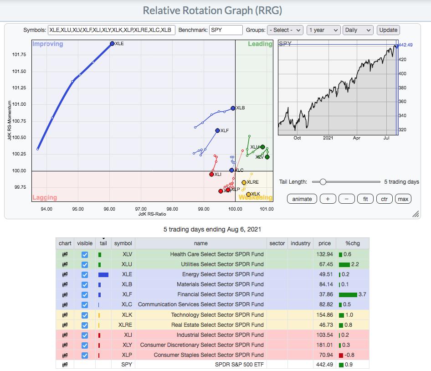The width and height of the screenshot is (431, 371).
Task: Toggle visibility checkbox for XLV
Action: [x=85, y=255]
